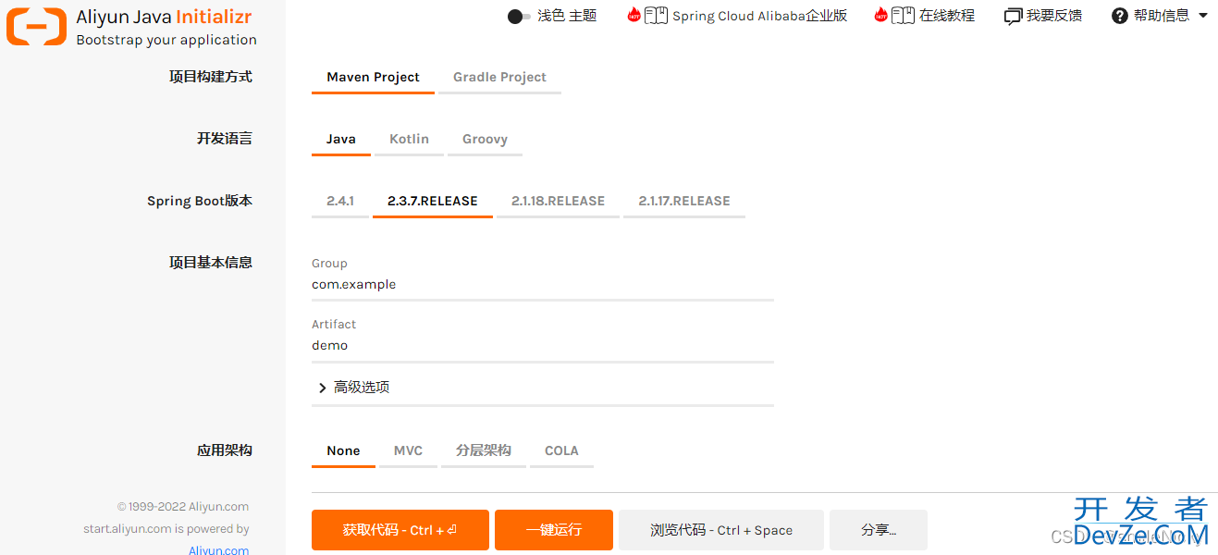Click the Aliyun orange logo icon
Screen dimensions: 1218x555
tap(36, 27)
